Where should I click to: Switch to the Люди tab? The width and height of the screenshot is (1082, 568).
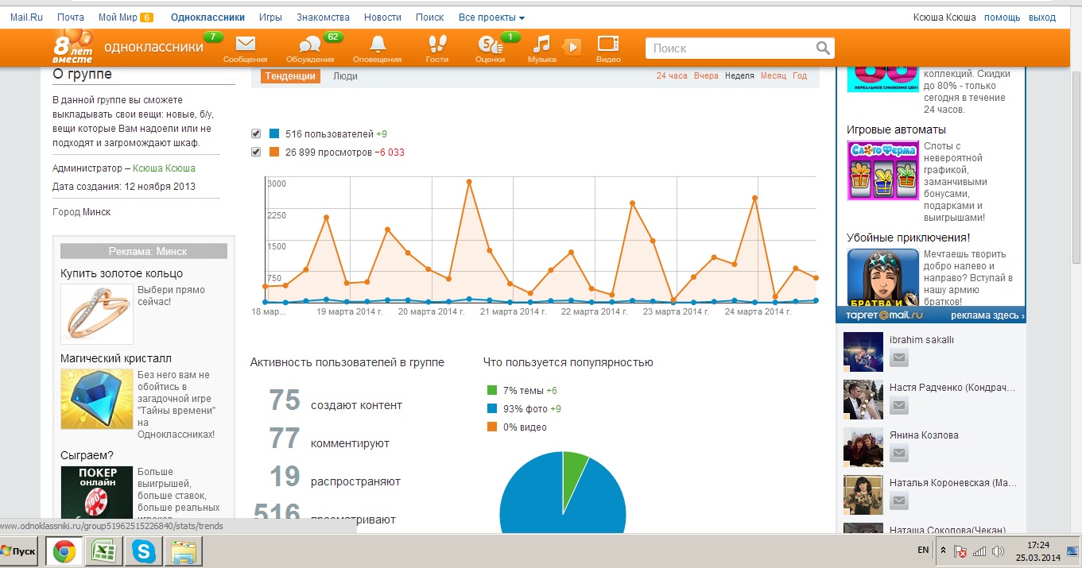pyautogui.click(x=345, y=76)
